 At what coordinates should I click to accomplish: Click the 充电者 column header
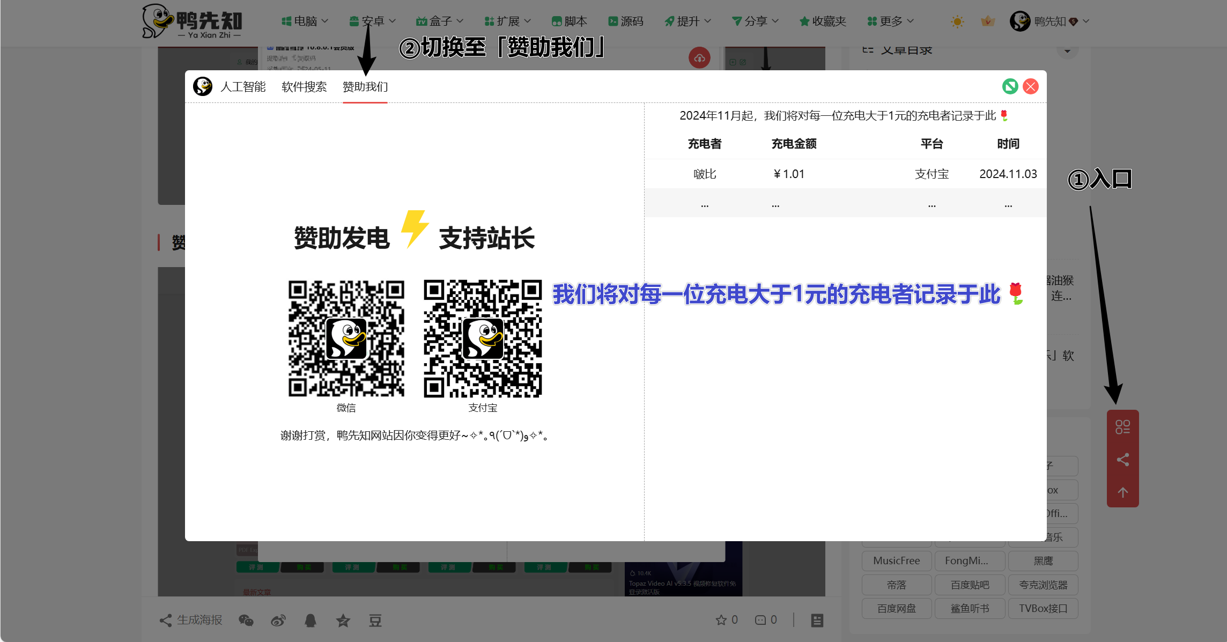point(705,144)
